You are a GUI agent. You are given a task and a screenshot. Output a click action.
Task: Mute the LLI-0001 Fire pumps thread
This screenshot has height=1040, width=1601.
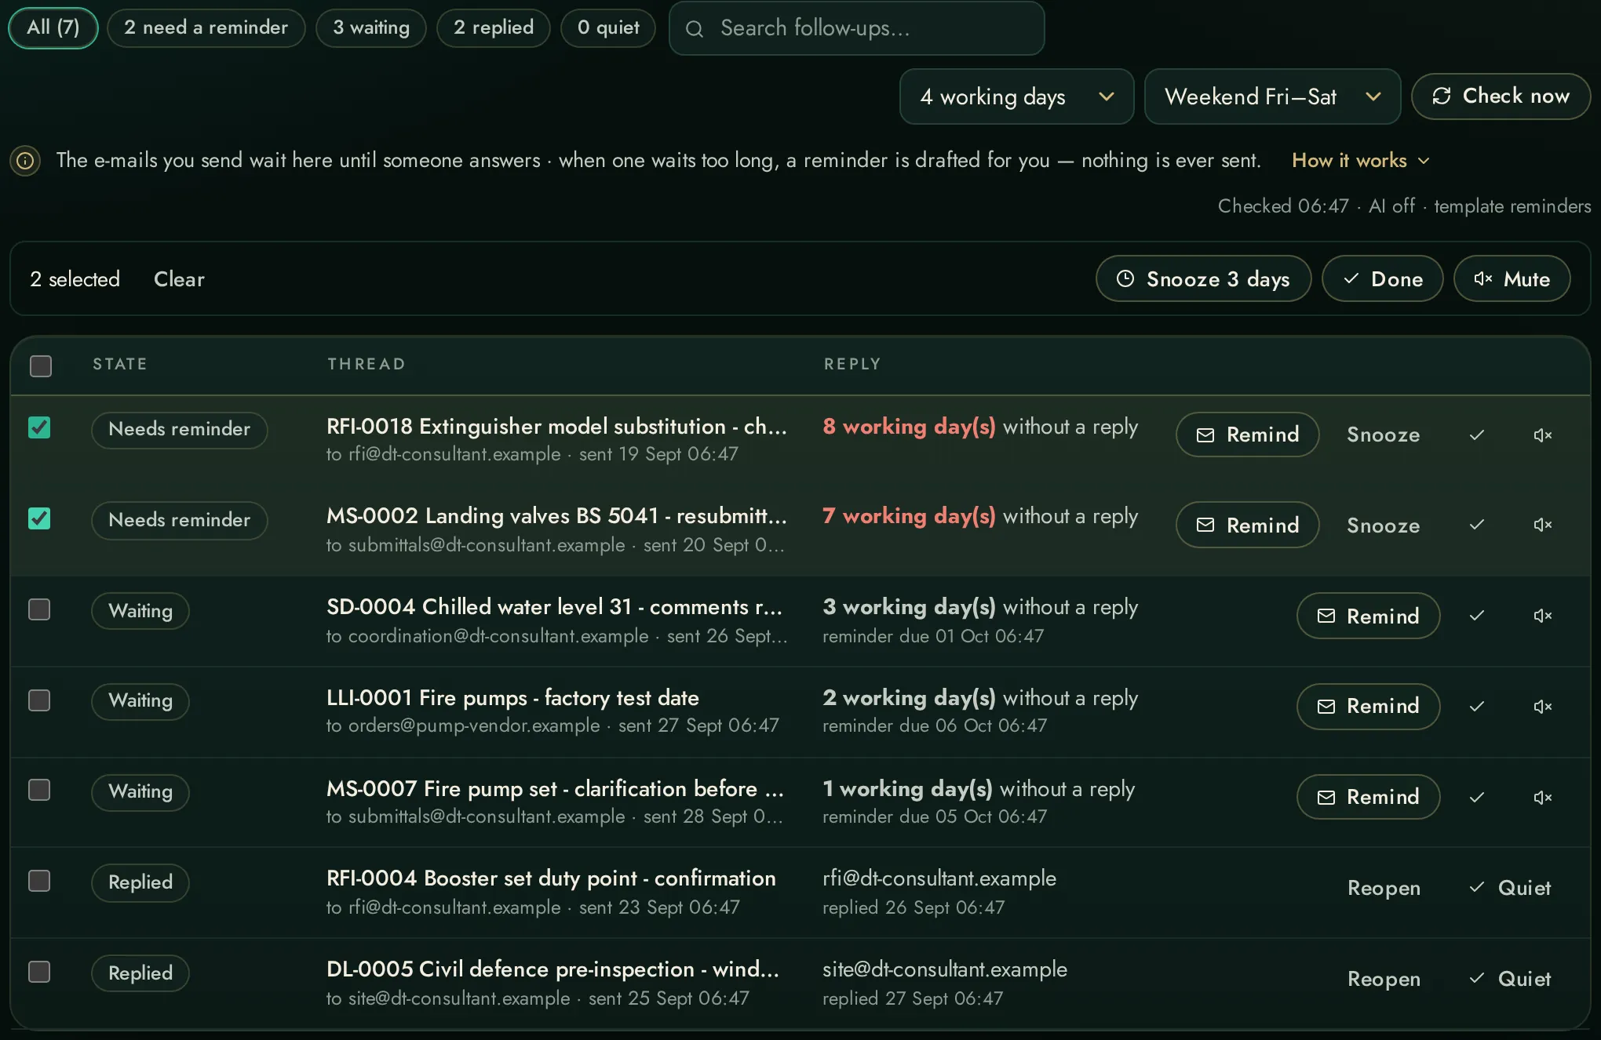point(1542,706)
